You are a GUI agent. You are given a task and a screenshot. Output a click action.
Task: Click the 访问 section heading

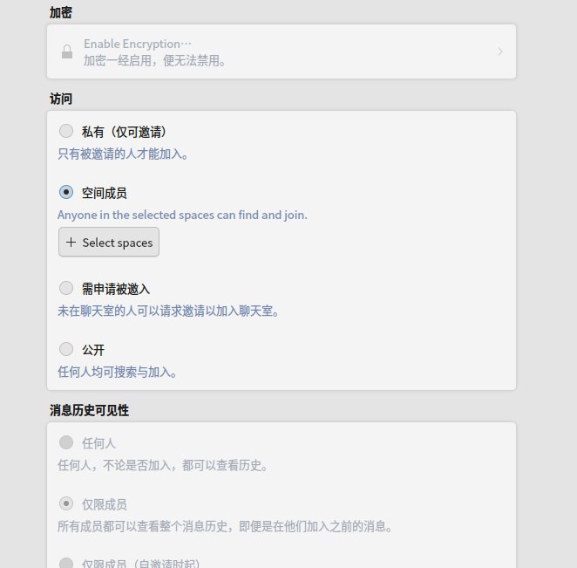[61, 99]
